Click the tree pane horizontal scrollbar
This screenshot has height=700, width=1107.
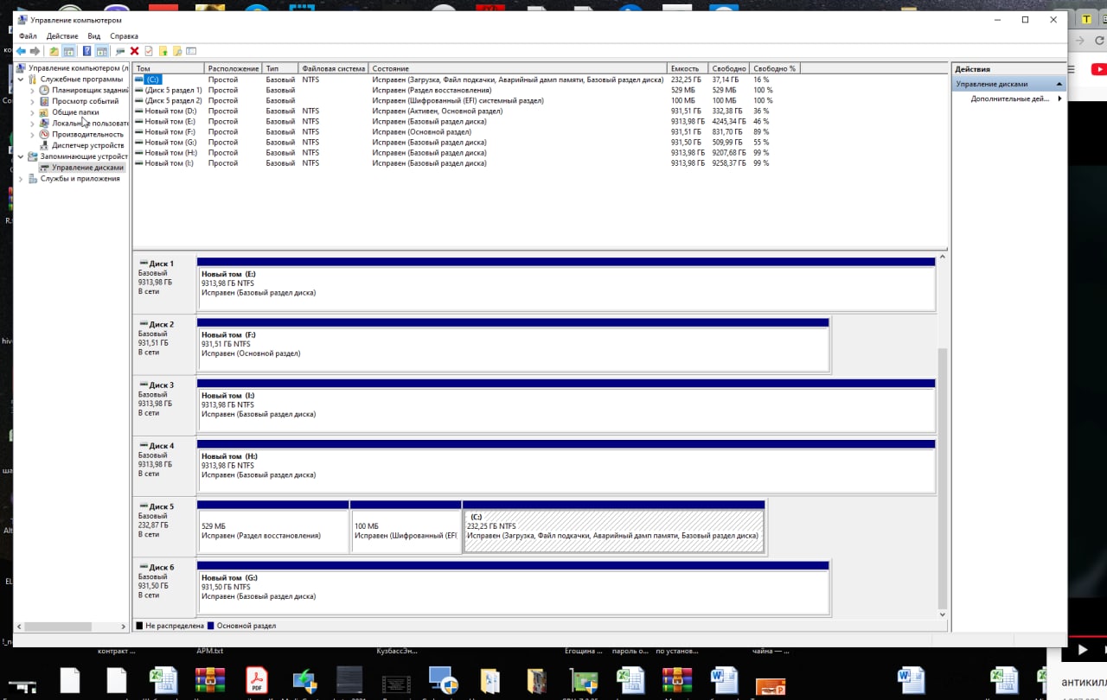[x=60, y=627]
